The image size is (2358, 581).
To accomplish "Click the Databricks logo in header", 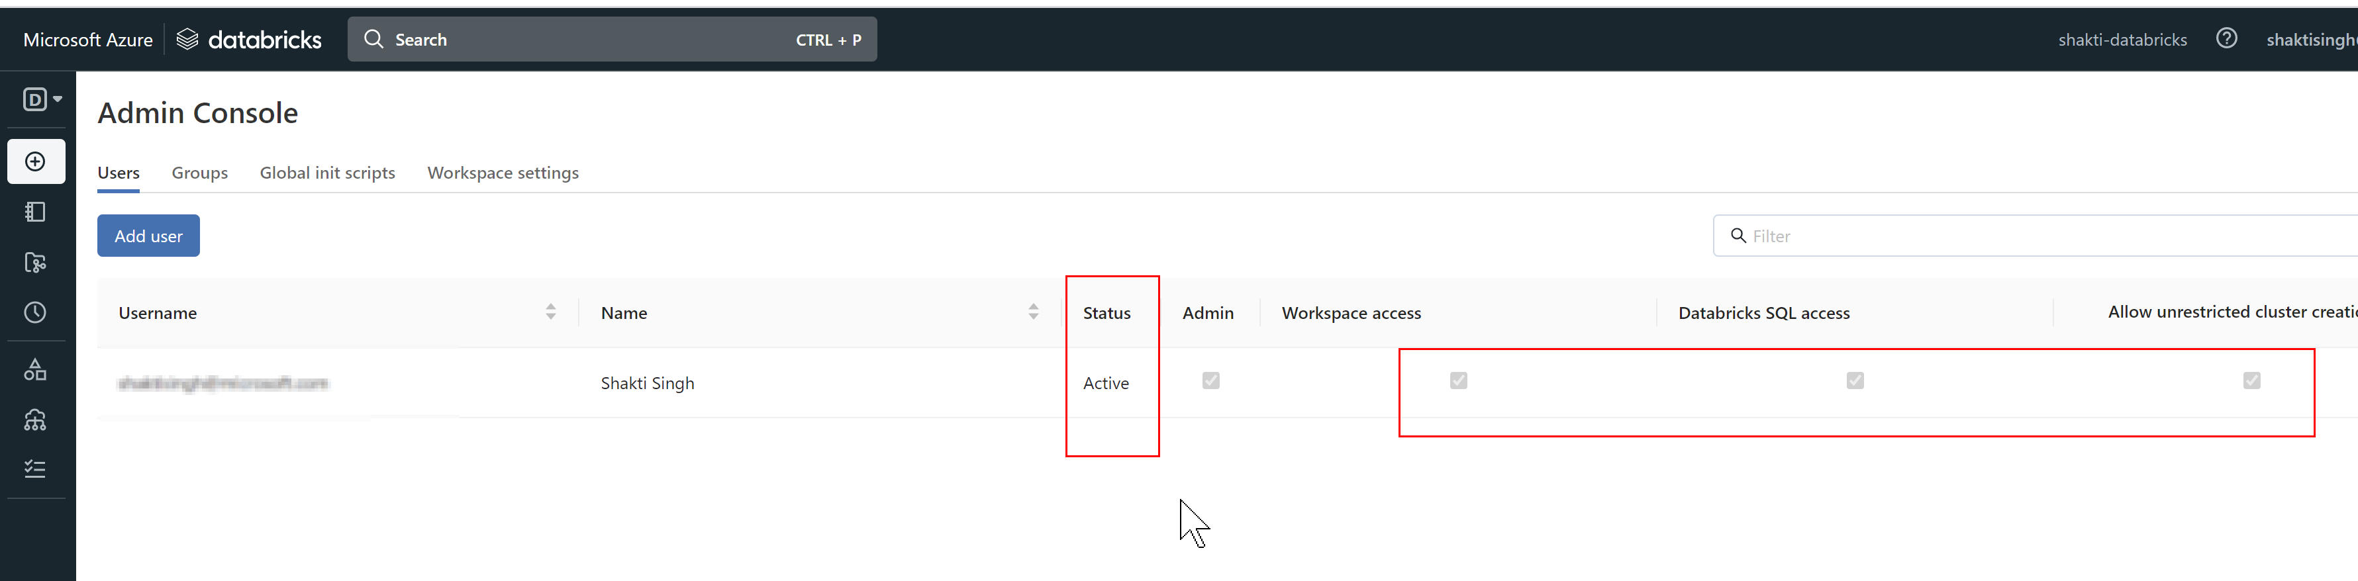I will (x=249, y=39).
